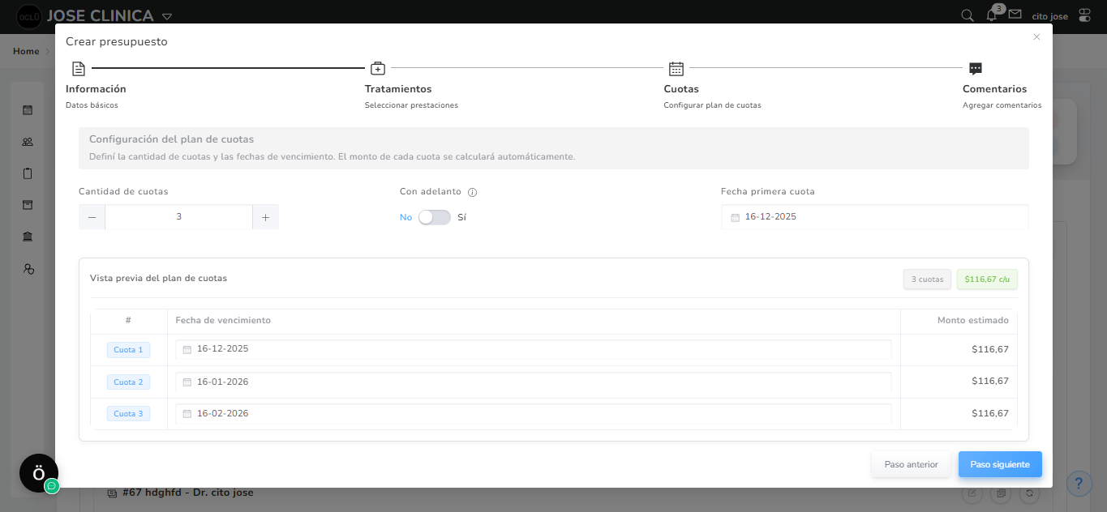Go to the Información step label
1107x512 pixels.
[x=96, y=89]
